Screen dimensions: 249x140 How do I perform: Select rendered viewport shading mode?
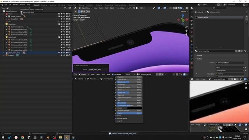pyautogui.click(x=181, y=8)
